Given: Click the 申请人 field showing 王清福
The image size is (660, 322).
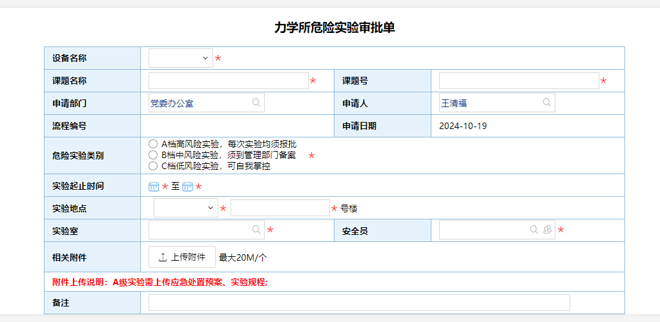Looking at the screenshot, I should pos(490,103).
